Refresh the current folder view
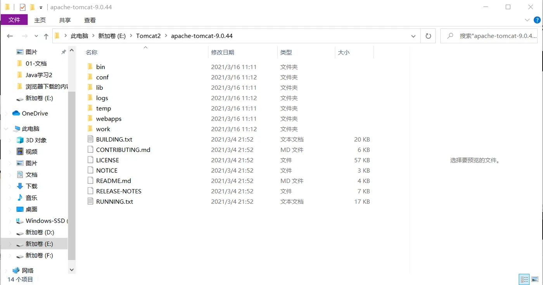 pos(428,36)
